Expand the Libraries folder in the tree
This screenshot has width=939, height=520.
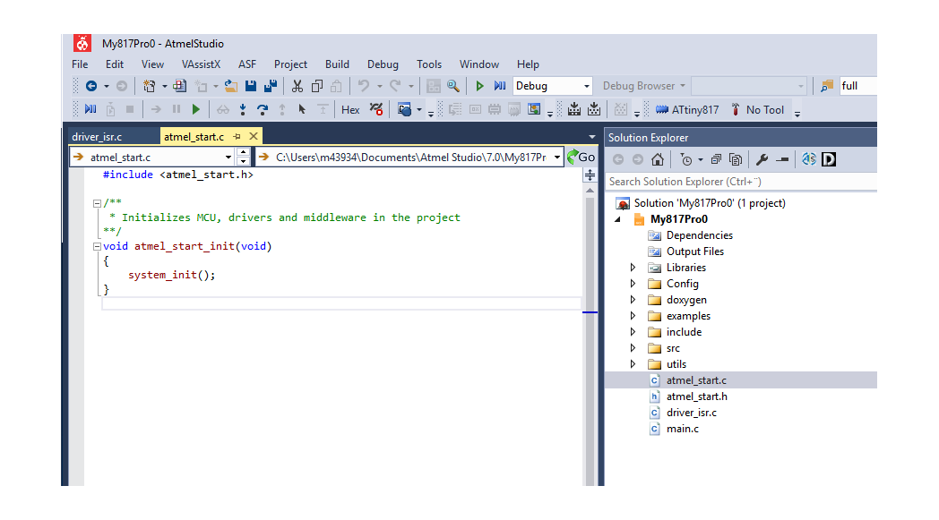633,268
